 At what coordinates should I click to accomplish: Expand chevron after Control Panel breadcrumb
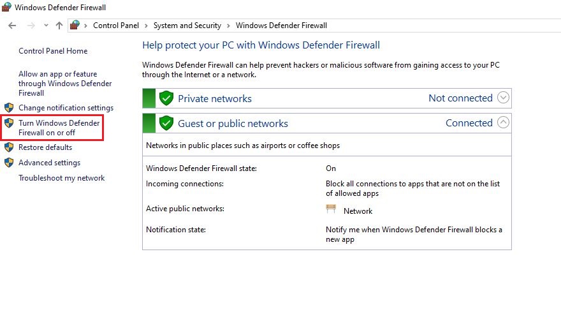point(146,26)
